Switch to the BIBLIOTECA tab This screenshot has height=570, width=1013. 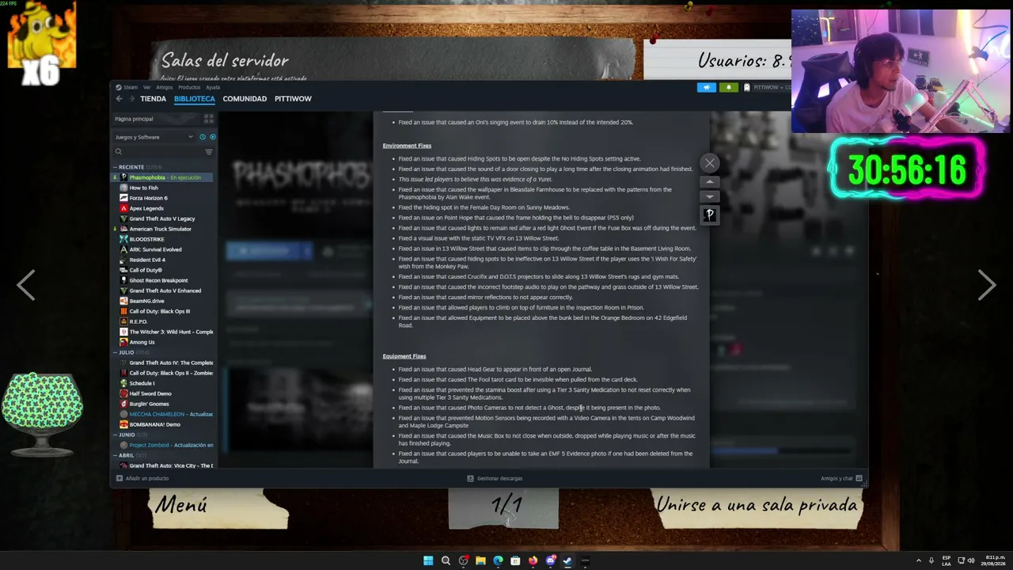[195, 99]
